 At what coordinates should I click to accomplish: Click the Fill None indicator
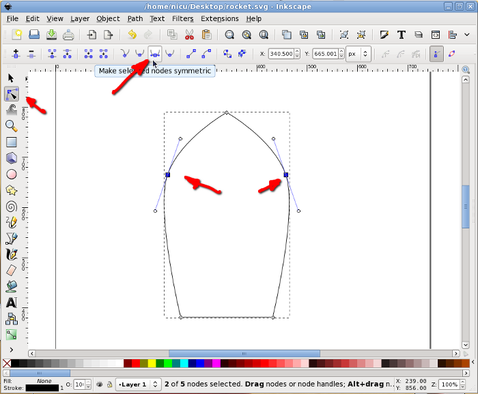[x=44, y=381]
